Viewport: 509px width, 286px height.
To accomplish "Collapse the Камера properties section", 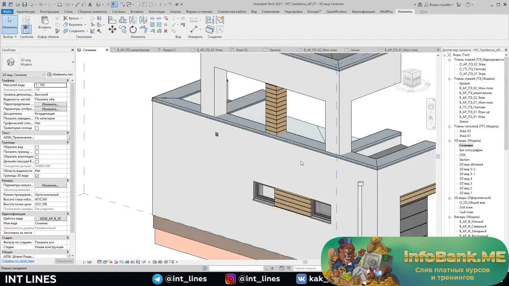I will pos(68,181).
